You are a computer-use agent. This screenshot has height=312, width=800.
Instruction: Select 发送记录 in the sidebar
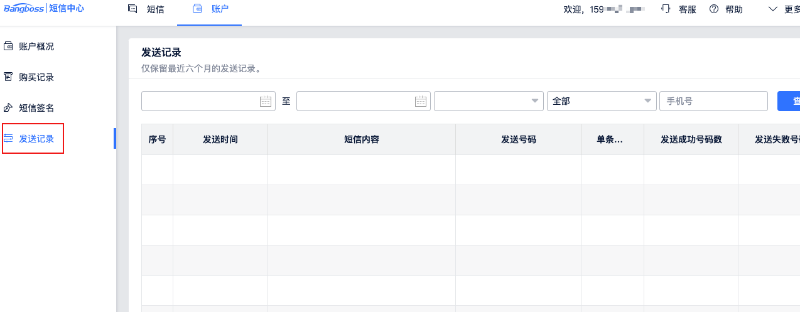click(36, 139)
